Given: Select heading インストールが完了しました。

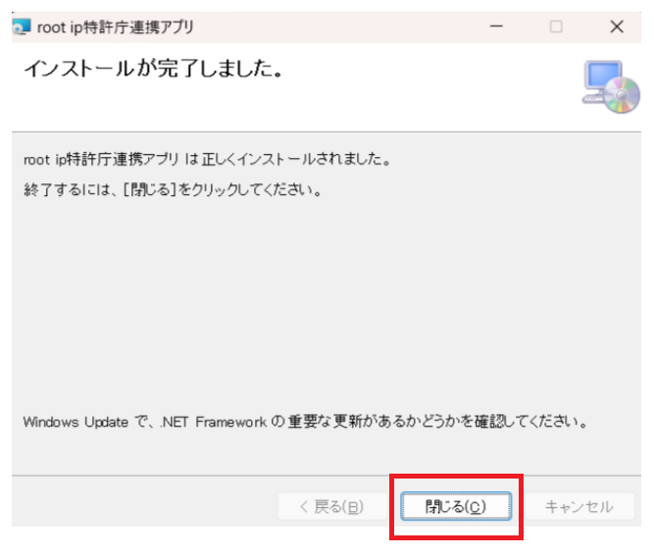Looking at the screenshot, I should (x=154, y=69).
